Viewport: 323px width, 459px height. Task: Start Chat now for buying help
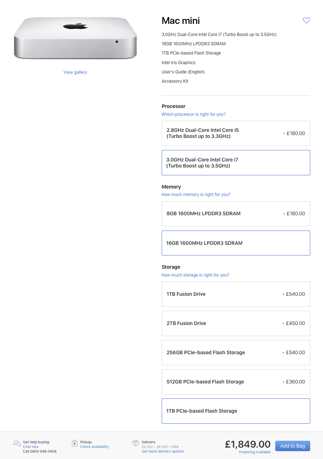(x=31, y=447)
